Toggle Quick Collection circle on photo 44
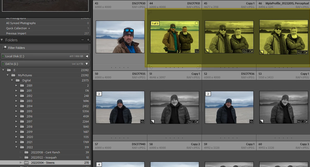310x167 pixels. tap(197, 23)
